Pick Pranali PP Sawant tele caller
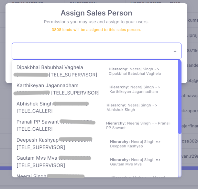This screenshot has height=189, width=198. pyautogui.click(x=38, y=122)
